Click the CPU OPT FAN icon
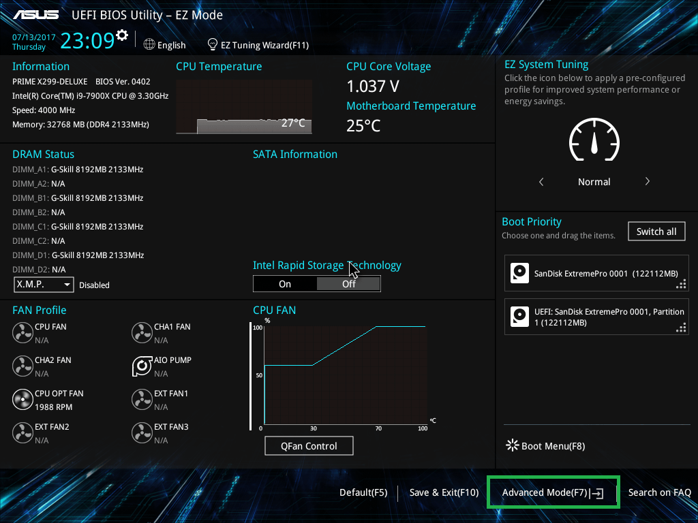The width and height of the screenshot is (698, 523). [x=22, y=399]
